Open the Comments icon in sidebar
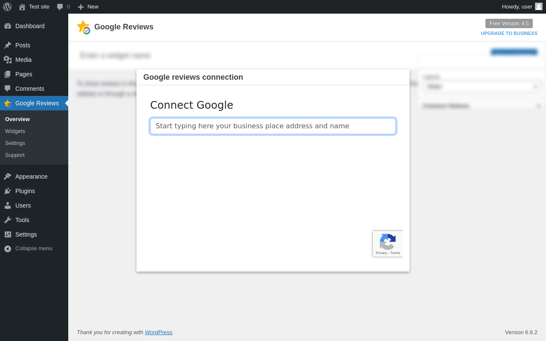The height and width of the screenshot is (341, 546). coord(8,89)
